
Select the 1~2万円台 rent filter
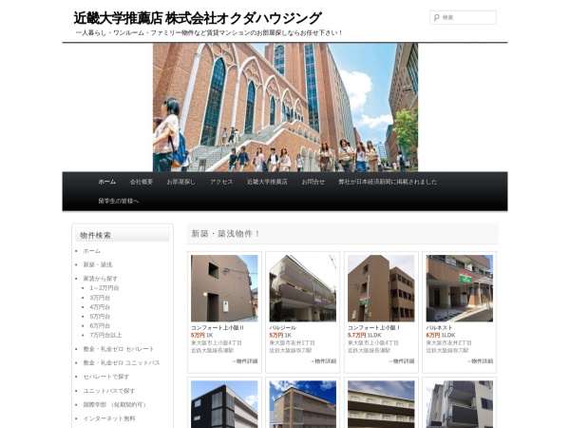[104, 288]
